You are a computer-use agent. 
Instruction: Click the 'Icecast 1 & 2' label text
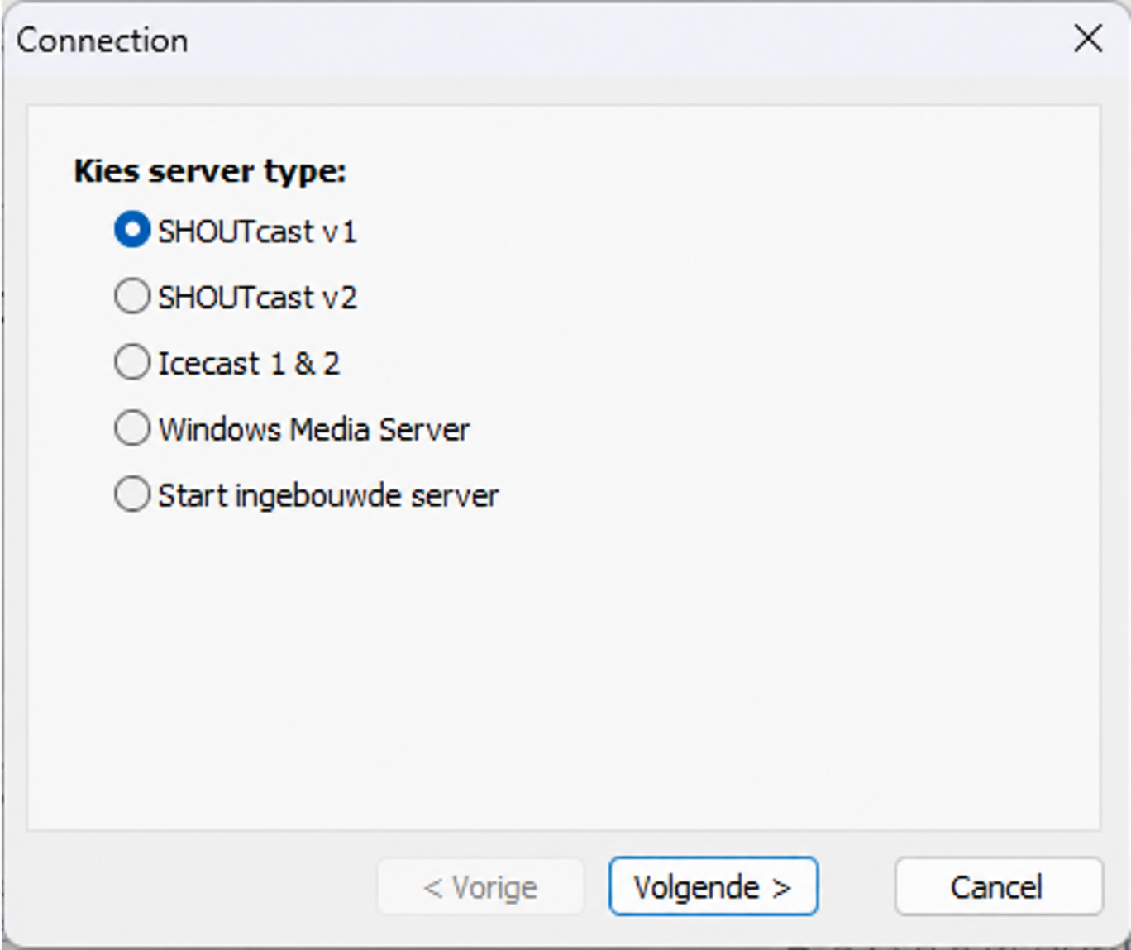click(x=249, y=364)
